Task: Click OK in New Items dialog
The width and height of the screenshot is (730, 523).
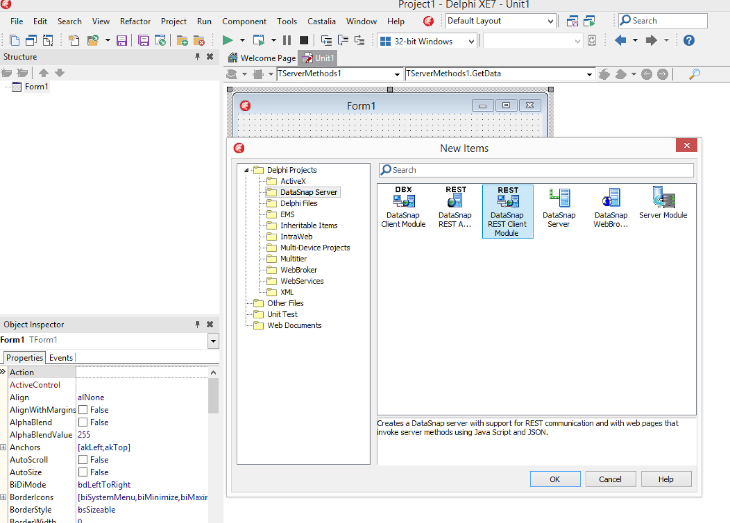Action: (x=555, y=479)
